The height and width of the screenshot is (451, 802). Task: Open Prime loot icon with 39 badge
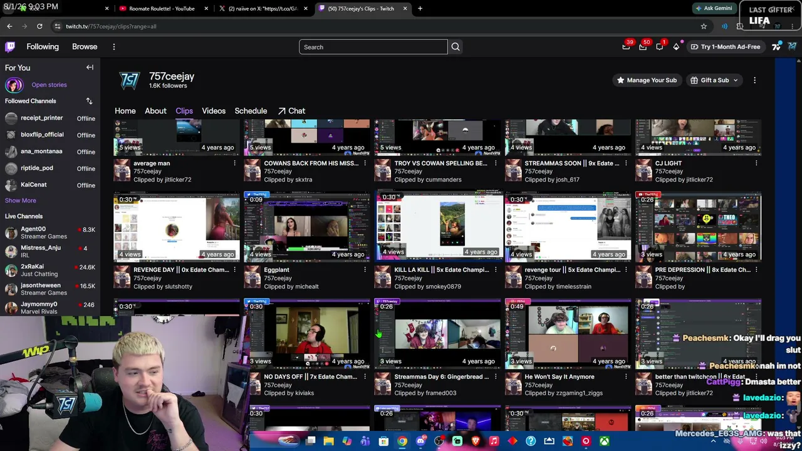626,46
